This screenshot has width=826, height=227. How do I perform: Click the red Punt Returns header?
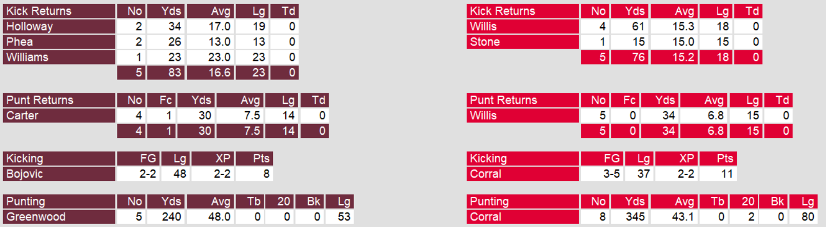503,100
